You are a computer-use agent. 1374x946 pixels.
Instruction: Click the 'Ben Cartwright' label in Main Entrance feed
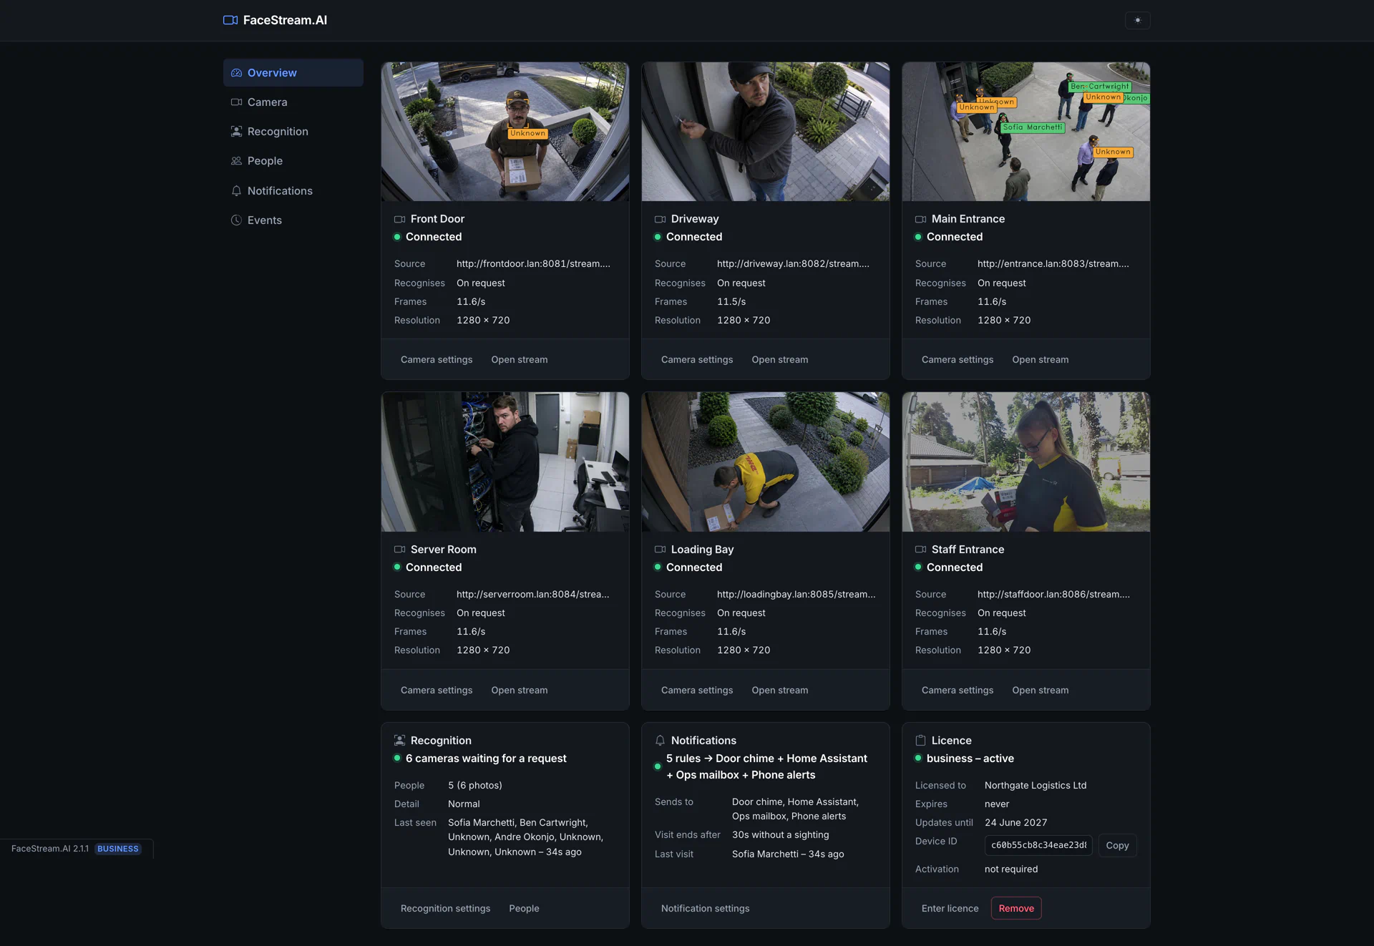tap(1100, 87)
